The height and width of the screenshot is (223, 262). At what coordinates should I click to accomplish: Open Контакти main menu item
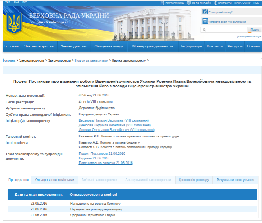point(215,46)
